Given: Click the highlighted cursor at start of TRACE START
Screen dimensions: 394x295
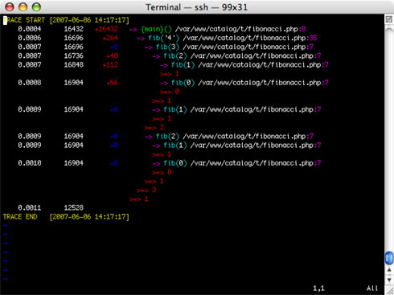Looking at the screenshot, I should [5, 20].
